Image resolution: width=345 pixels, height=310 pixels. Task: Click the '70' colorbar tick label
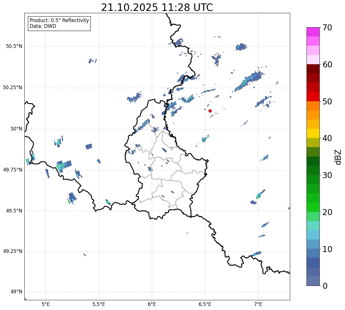pos(327,28)
